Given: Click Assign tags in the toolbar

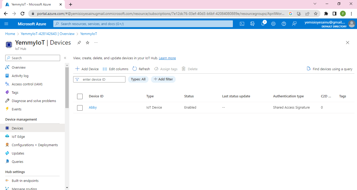Looking at the screenshot, I should [x=166, y=69].
